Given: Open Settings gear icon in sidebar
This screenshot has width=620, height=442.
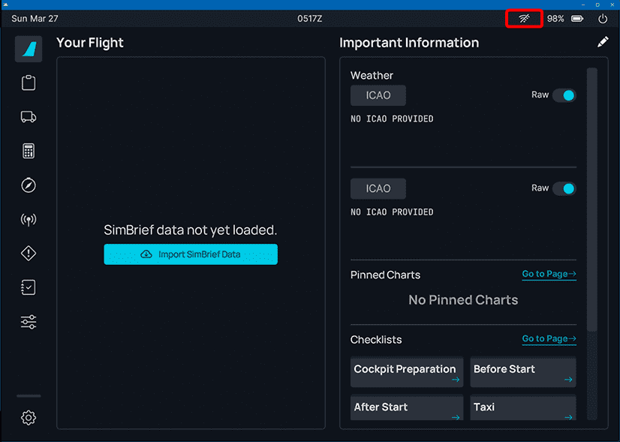Looking at the screenshot, I should pyautogui.click(x=29, y=418).
